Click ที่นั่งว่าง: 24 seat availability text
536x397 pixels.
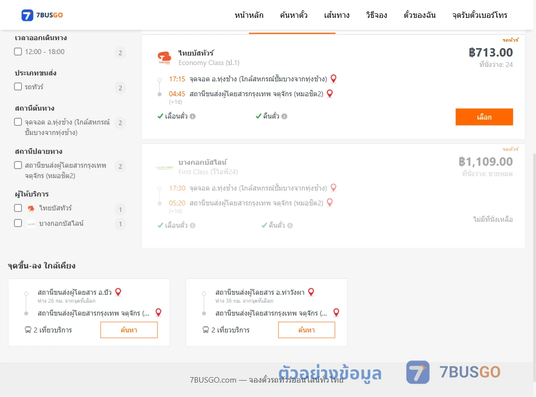496,65
